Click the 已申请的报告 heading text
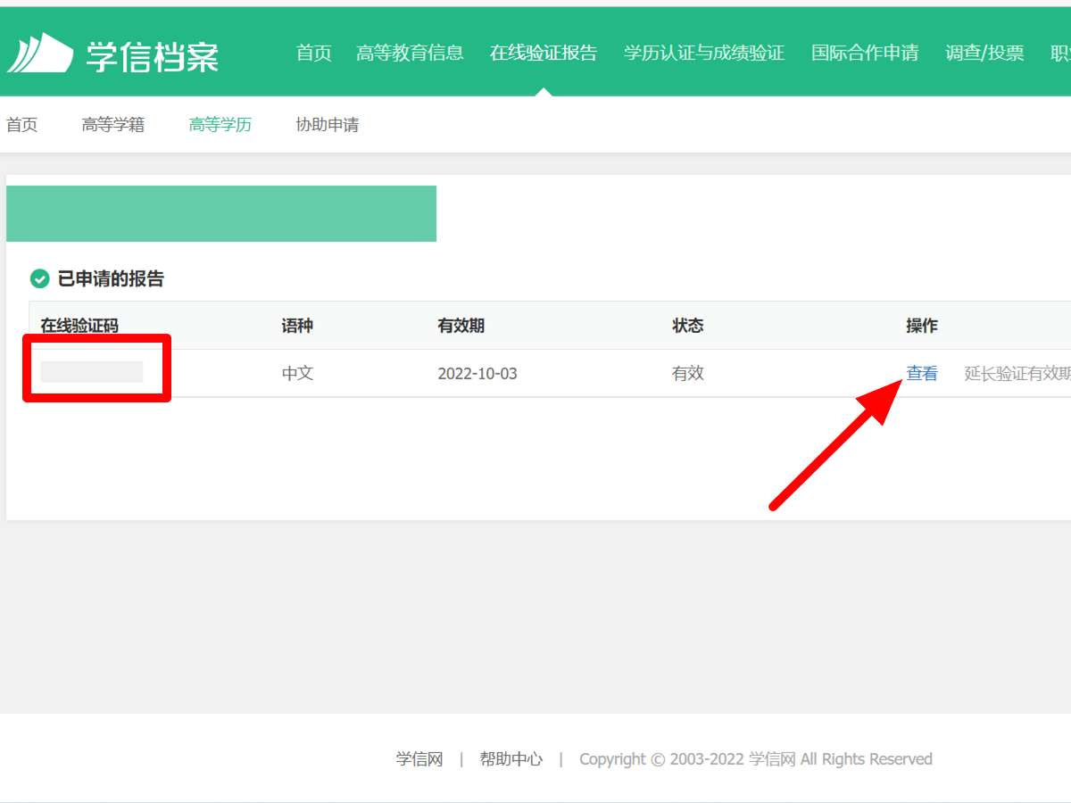The width and height of the screenshot is (1071, 803). tap(112, 278)
